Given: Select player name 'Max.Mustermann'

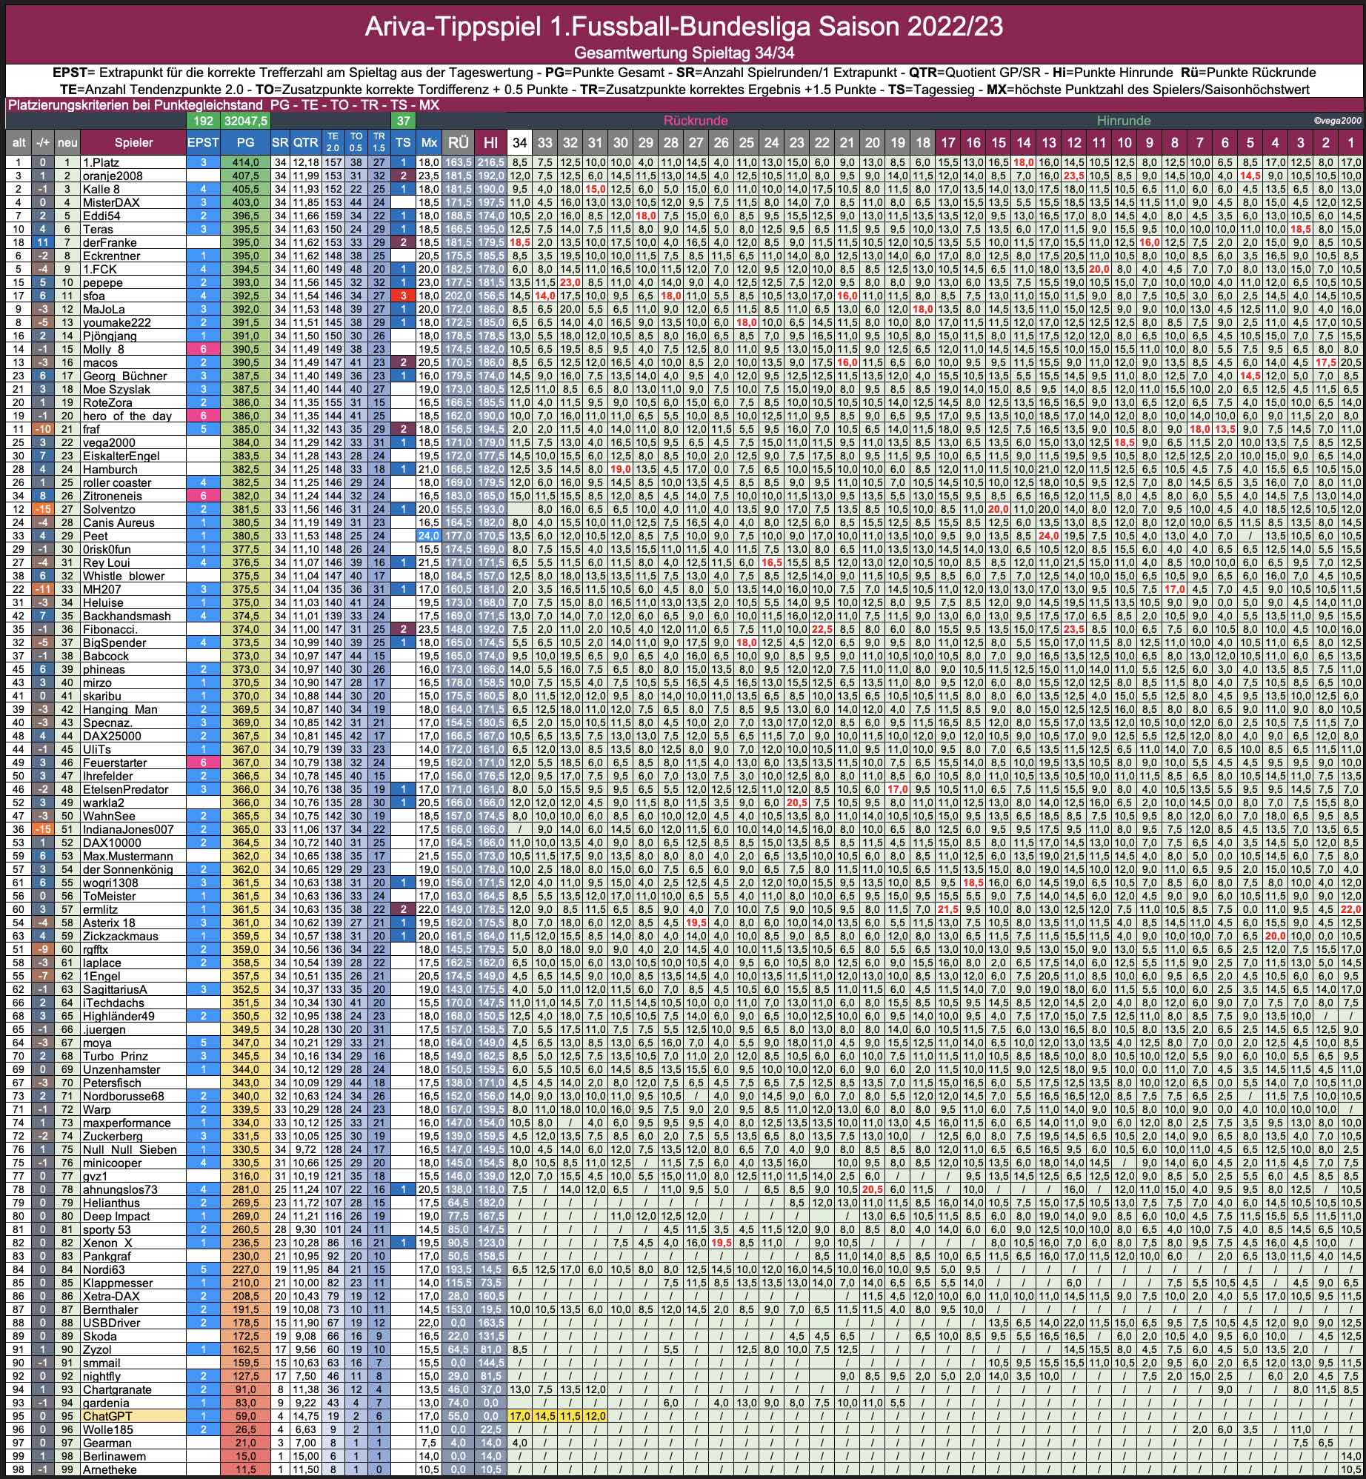Looking at the screenshot, I should click(x=127, y=856).
